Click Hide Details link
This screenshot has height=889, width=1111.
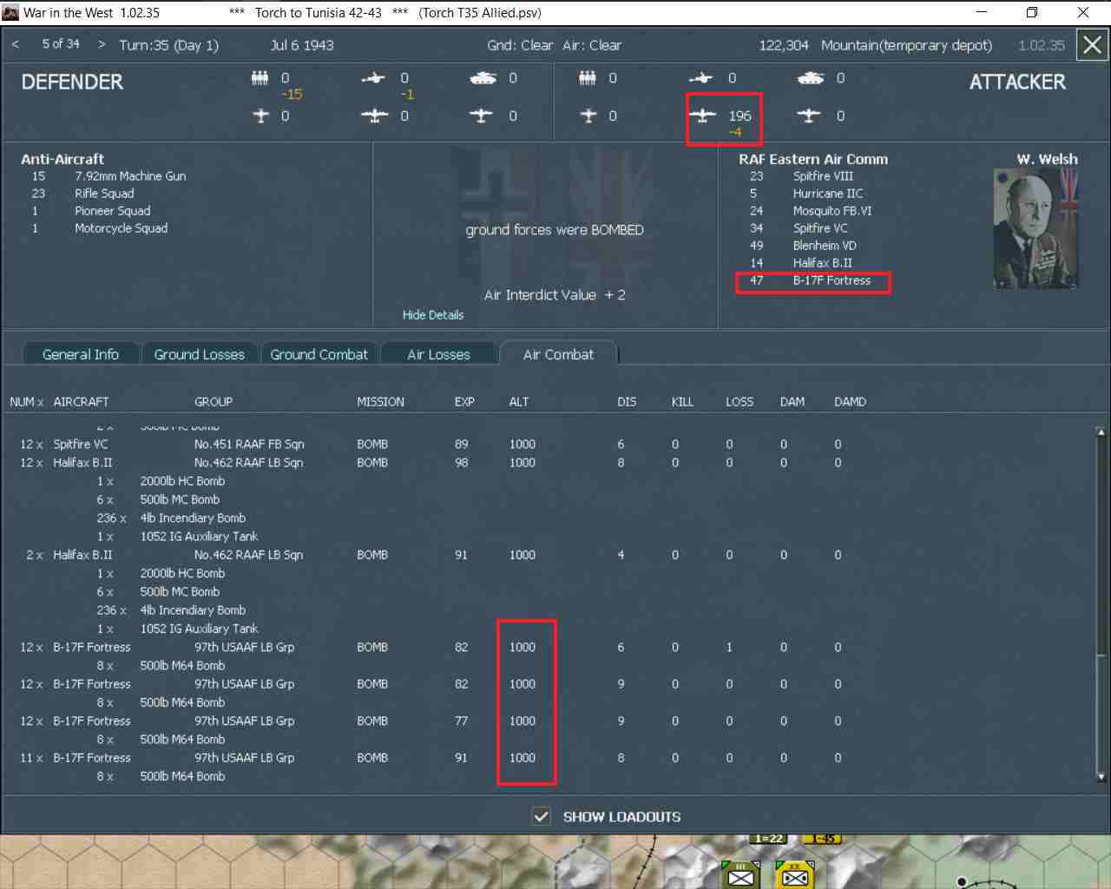(x=433, y=315)
